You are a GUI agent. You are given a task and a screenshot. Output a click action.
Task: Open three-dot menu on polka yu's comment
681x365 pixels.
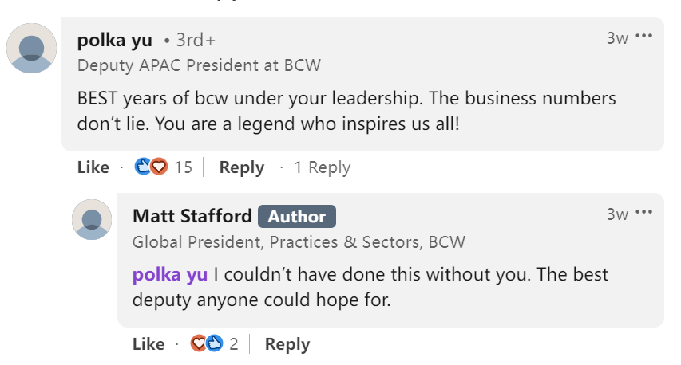point(643,36)
